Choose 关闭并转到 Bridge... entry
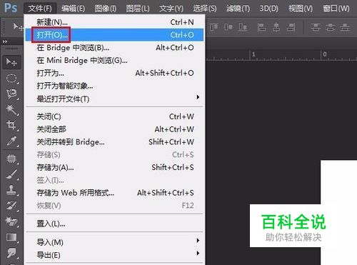Image resolution: width=357 pixels, height=265 pixels. point(114,142)
